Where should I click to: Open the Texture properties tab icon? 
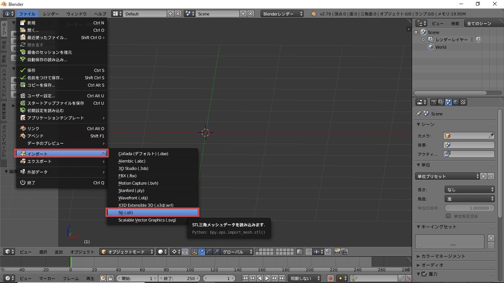[463, 102]
